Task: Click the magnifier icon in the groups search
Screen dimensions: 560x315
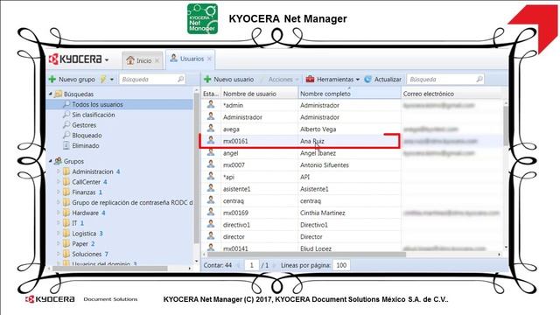Action: [181, 79]
